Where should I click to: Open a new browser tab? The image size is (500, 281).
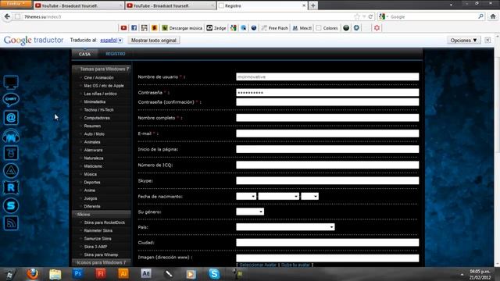pos(313,5)
